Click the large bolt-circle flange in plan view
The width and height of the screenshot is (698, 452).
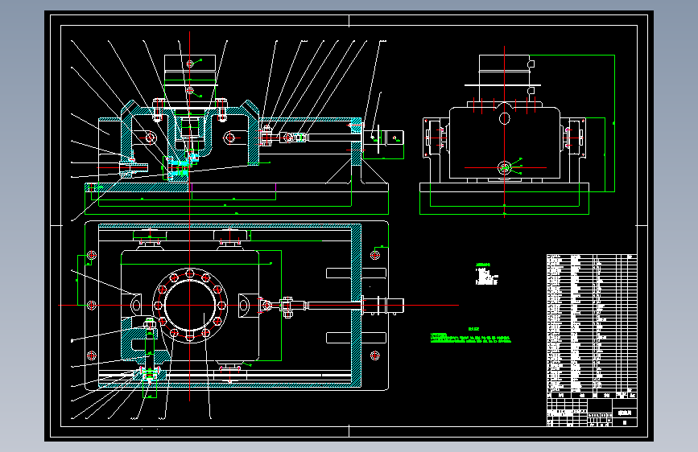190,305
